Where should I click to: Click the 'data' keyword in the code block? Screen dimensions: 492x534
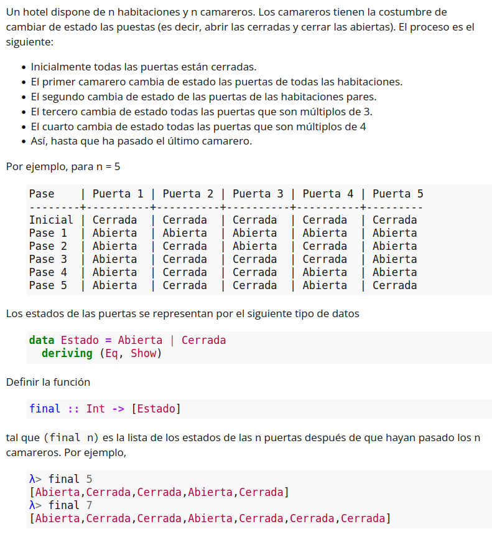(x=42, y=340)
